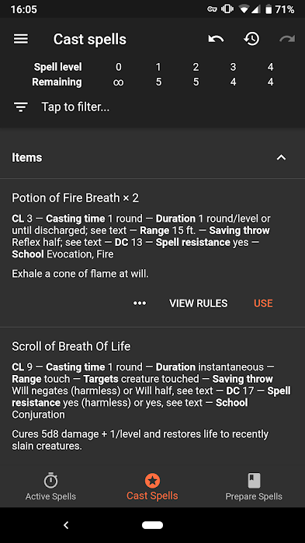This screenshot has height=543, width=305.
Task: Open the history clock icon
Action: pyautogui.click(x=251, y=39)
